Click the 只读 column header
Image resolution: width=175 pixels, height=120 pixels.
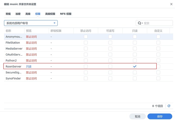[x=135, y=31]
